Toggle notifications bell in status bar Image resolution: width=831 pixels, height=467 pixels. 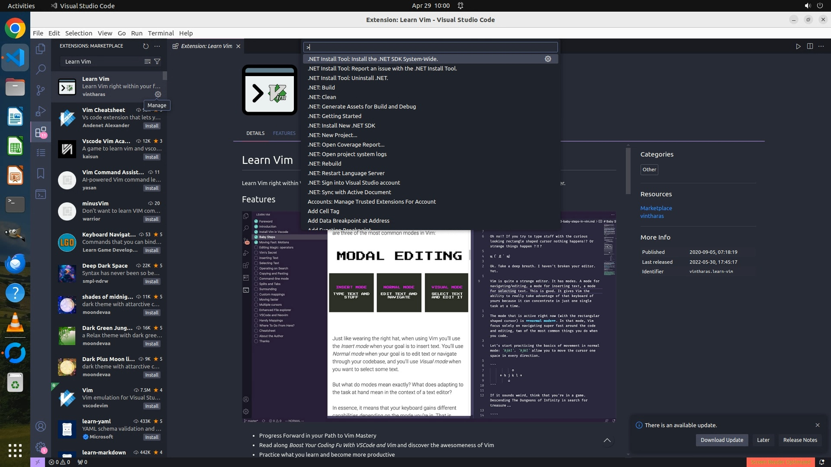[x=821, y=462]
